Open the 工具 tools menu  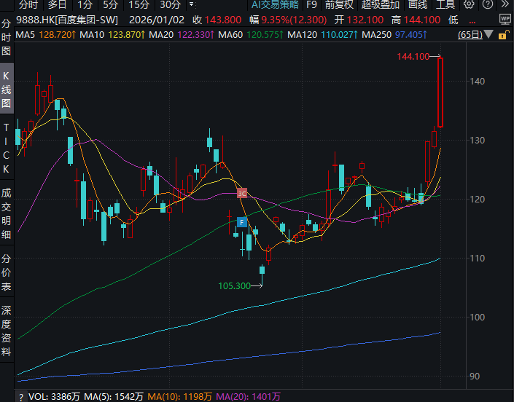tap(445, 4)
